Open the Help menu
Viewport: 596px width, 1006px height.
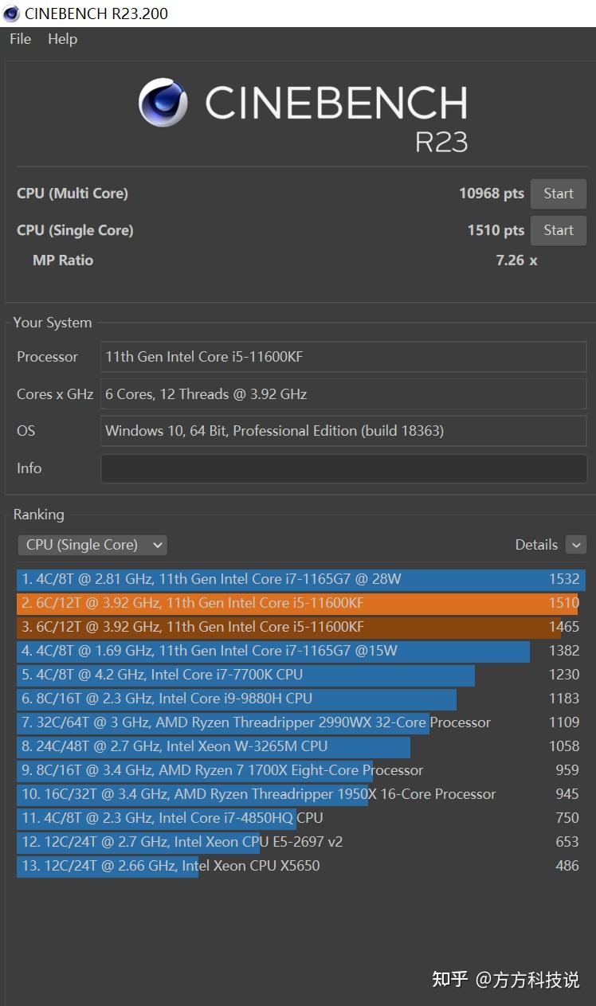pyautogui.click(x=62, y=39)
